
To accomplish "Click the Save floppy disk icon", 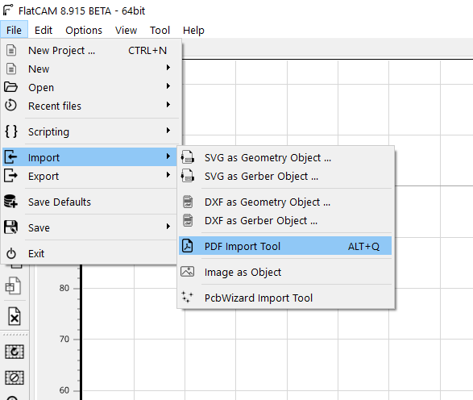I will pos(10,227).
